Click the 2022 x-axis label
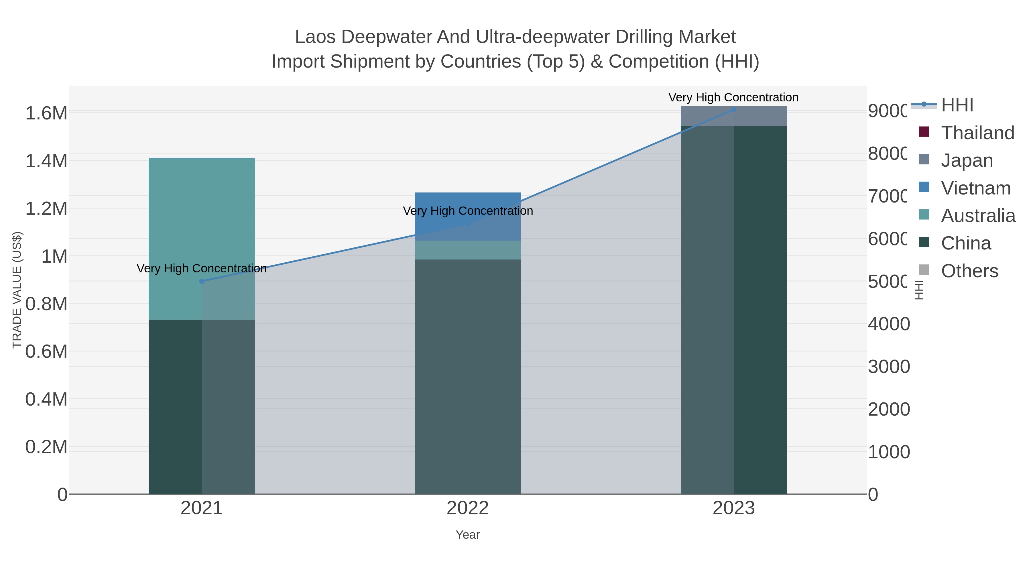1031x580 pixels. click(468, 508)
